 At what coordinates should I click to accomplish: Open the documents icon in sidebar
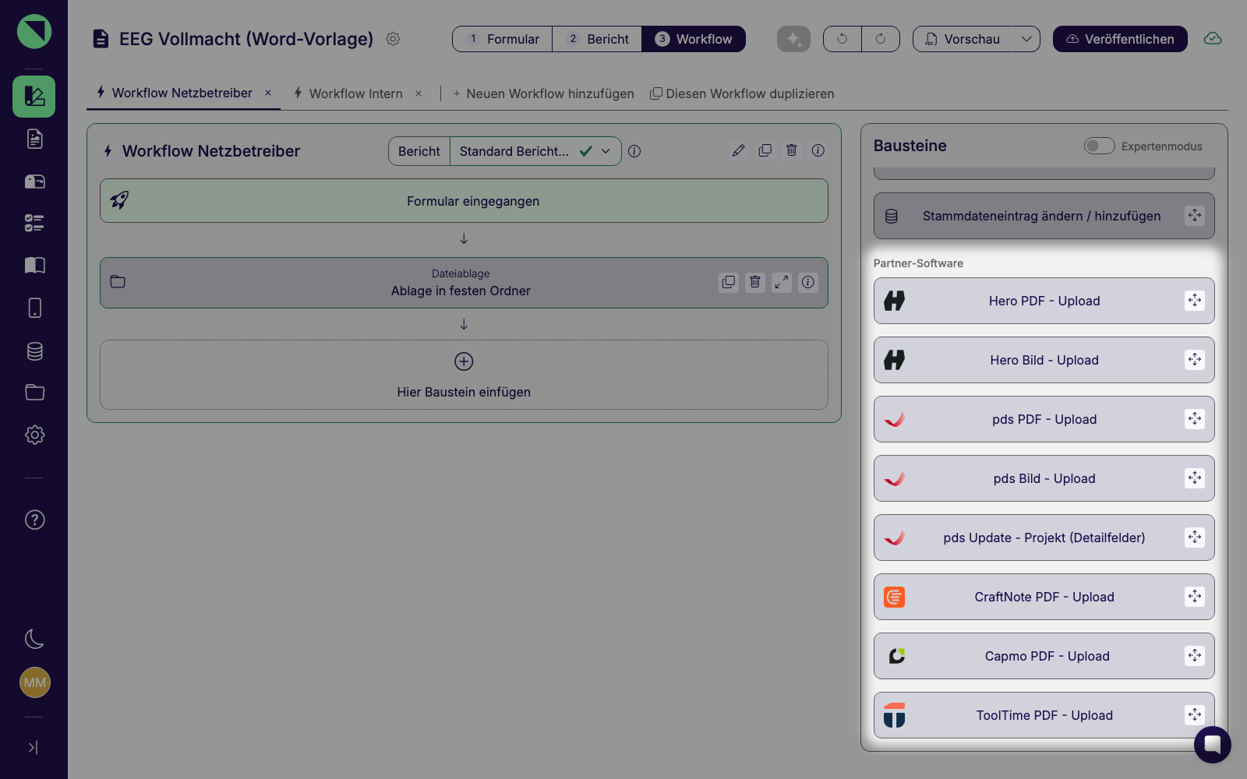click(34, 139)
